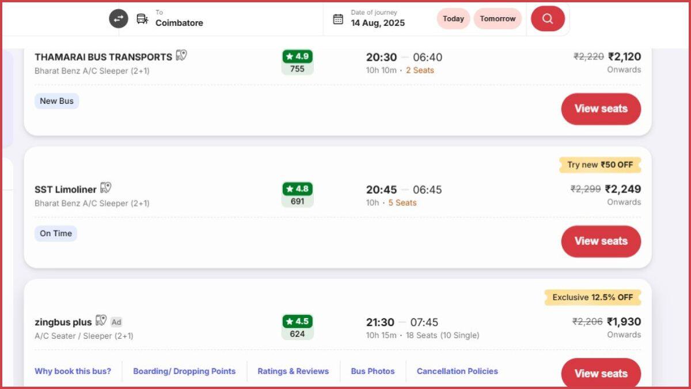The image size is (691, 389).
Task: Open the Ratings & Reviews tab
Action: tap(293, 371)
